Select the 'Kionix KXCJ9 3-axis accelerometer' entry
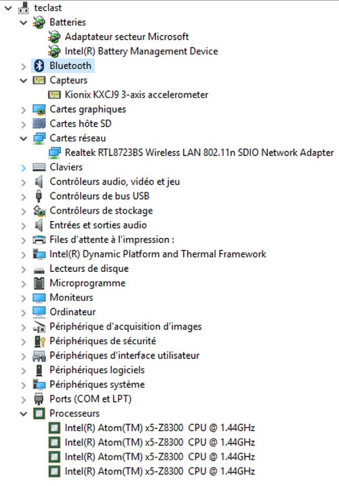The width and height of the screenshot is (339, 486). pos(136,95)
